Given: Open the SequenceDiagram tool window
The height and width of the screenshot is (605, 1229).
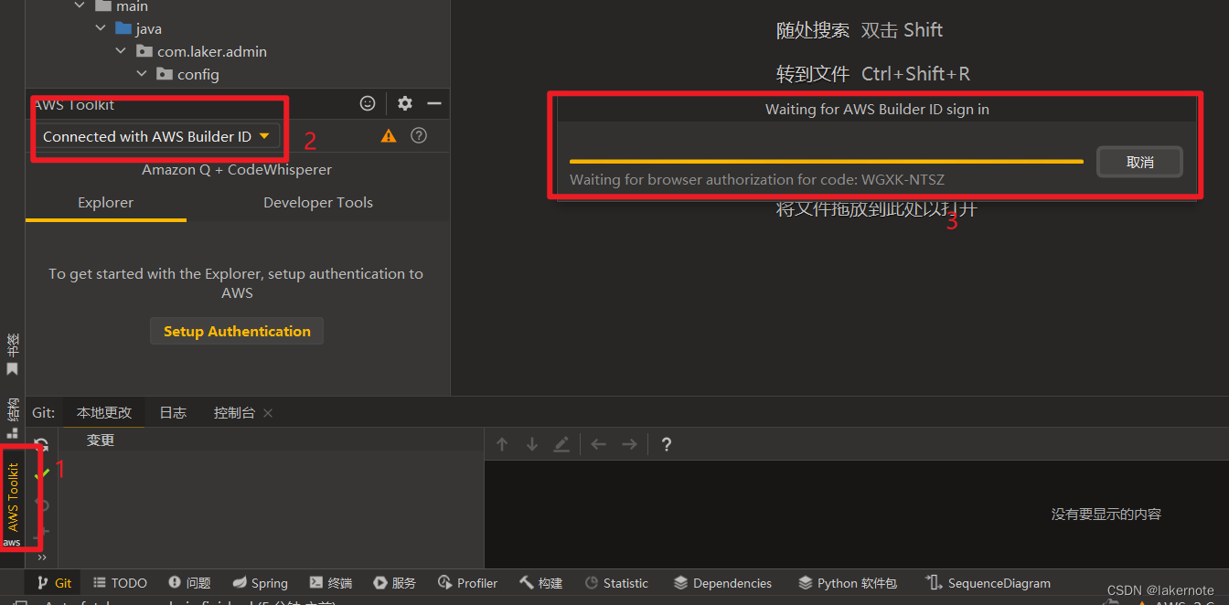Looking at the screenshot, I should [x=989, y=583].
